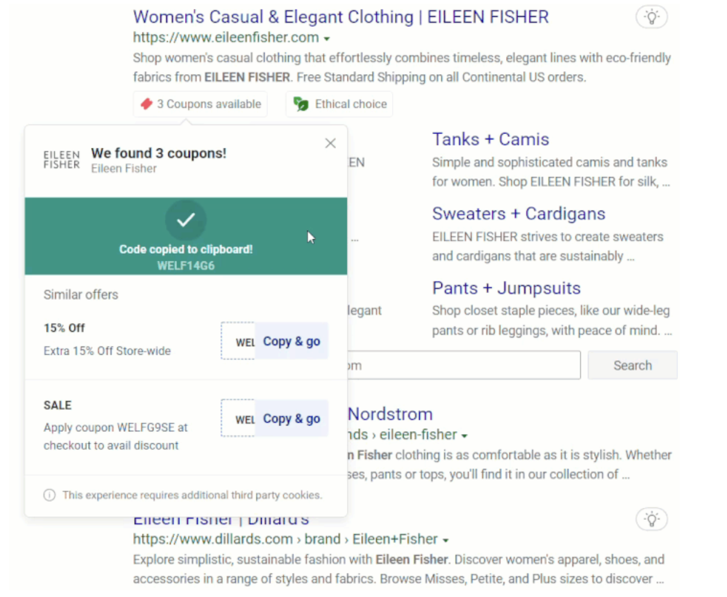Click the checkmark icon in green banner
727x597 pixels.
click(186, 220)
